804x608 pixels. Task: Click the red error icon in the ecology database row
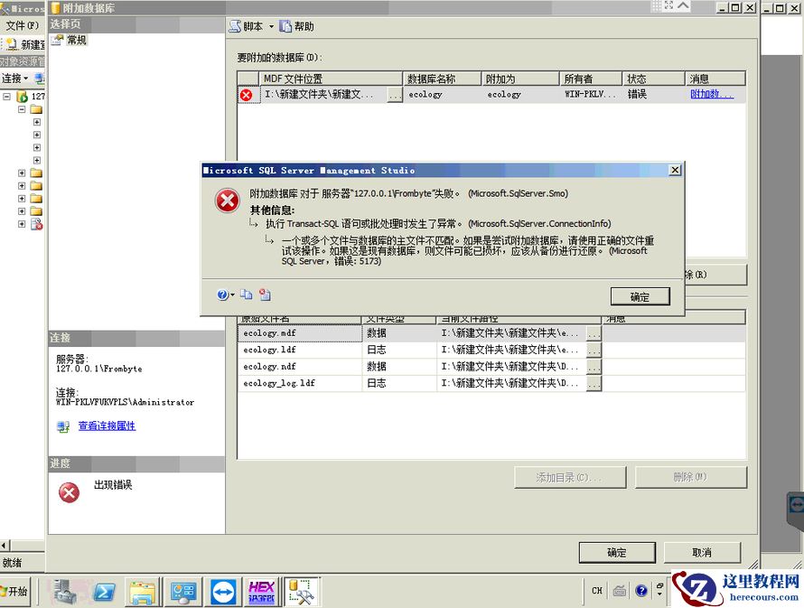click(246, 95)
